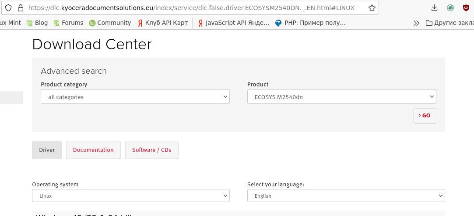Bookmark this page with the star icon
The image size is (474, 216).
coord(372,8)
